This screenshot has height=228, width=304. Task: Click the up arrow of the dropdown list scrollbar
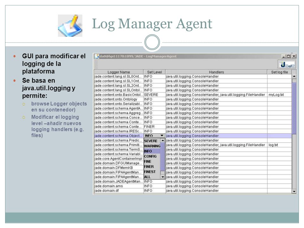coord(163,141)
